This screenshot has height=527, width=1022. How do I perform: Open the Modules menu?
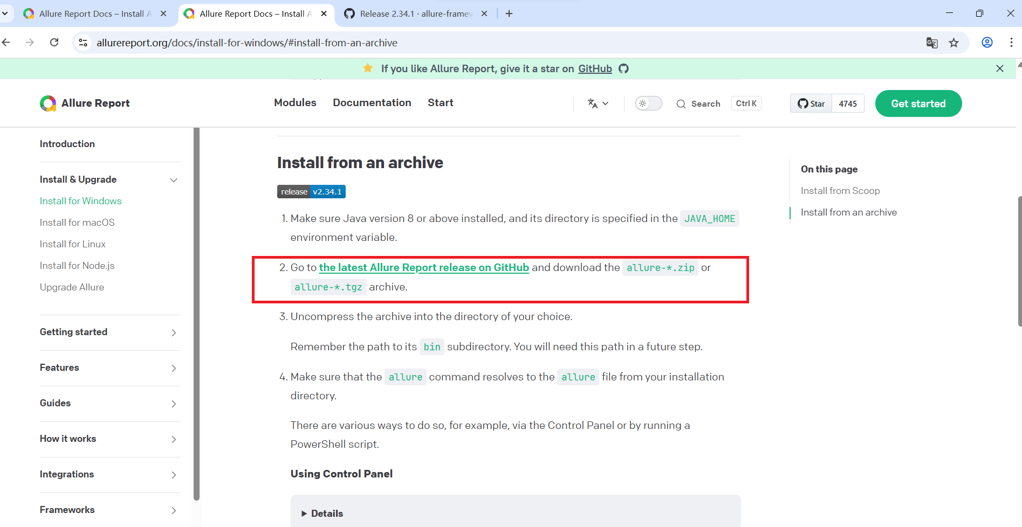pos(295,102)
